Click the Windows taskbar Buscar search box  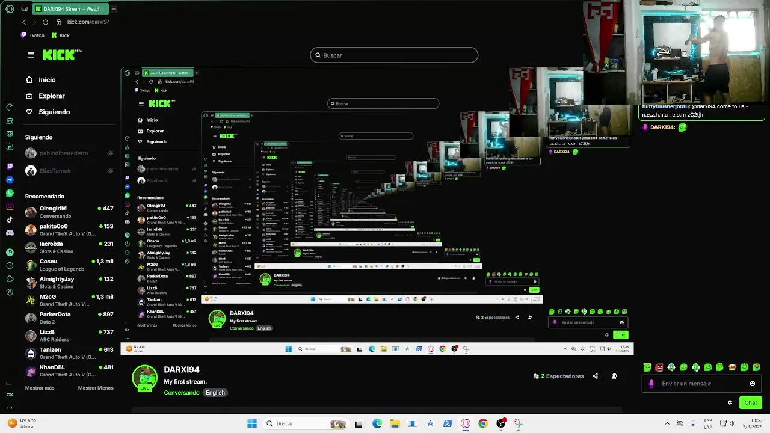307,423
